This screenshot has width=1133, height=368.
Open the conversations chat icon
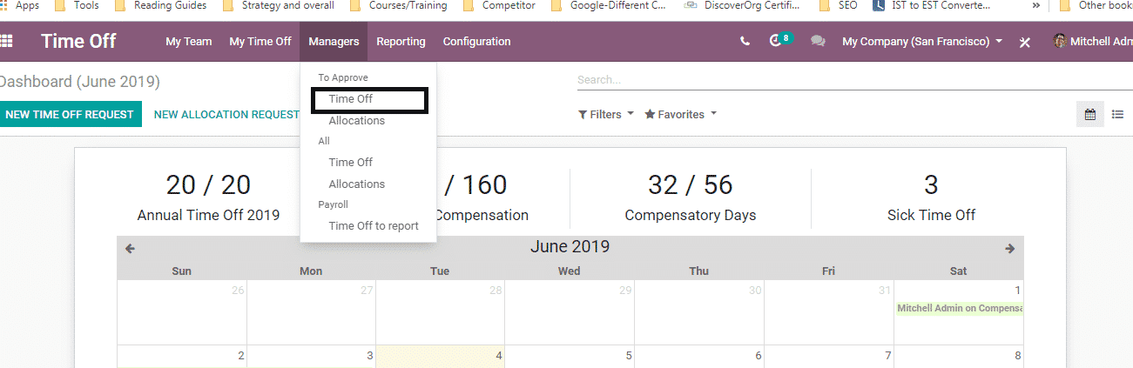818,41
